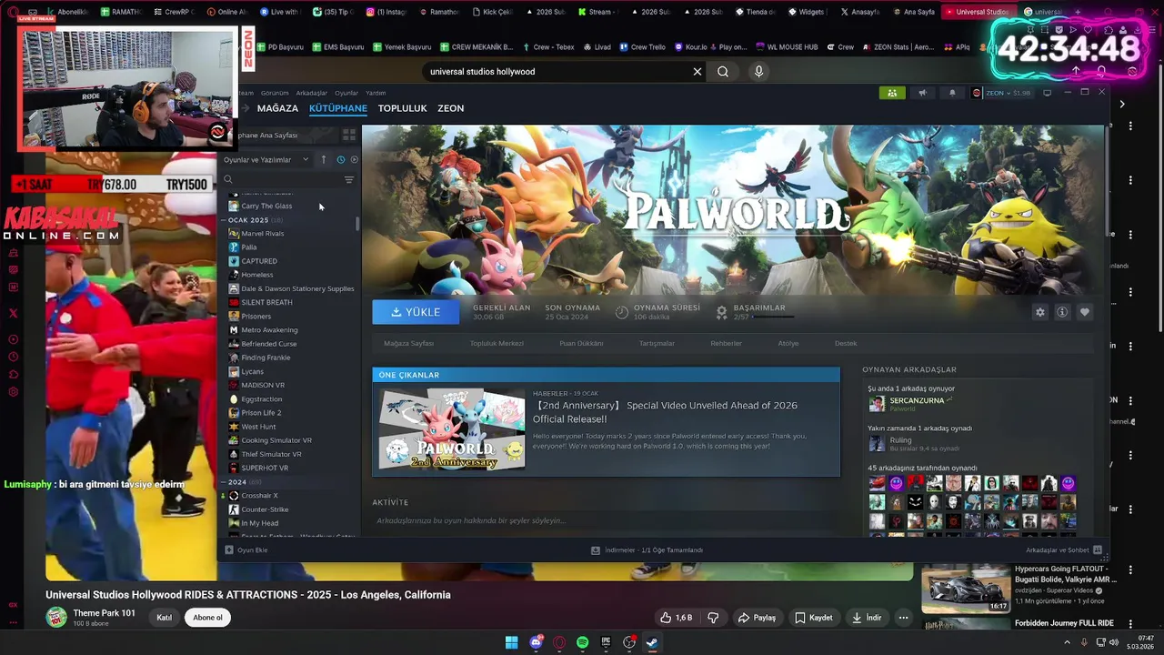Click the activity comment input field

(605, 521)
